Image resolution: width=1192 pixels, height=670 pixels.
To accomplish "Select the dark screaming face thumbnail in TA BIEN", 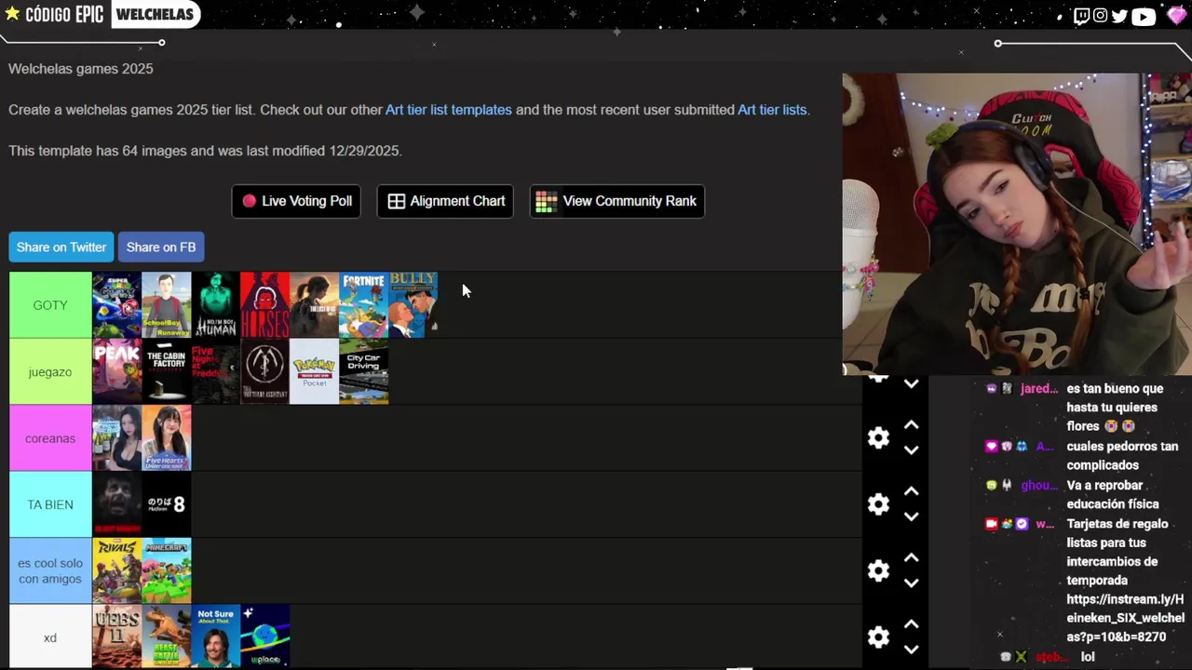I will [x=116, y=504].
